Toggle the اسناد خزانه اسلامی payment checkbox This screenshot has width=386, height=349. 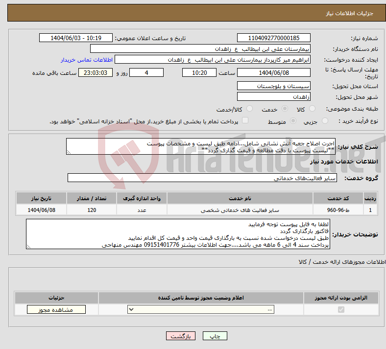[245, 120]
